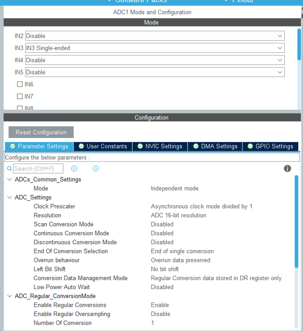Viewport: 303px width, 332px height.
Task: Click the green check icon on User Constants
Action: [81, 146]
